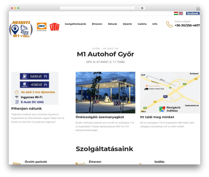Click the clock icon beside free parking text
The height and width of the screenshot is (177, 209).
coord(17,92)
